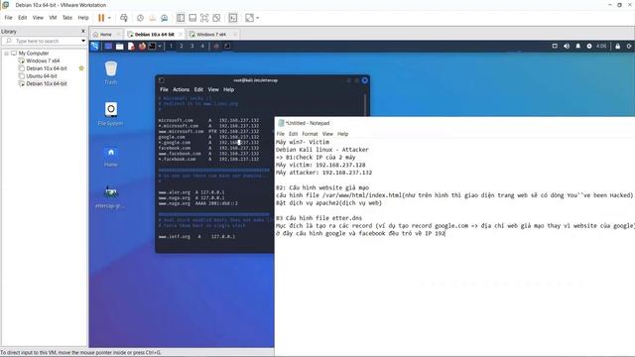Viewport: 635px width, 357px height.
Task: Open the VMware Tabs menu
Action: tap(67, 18)
